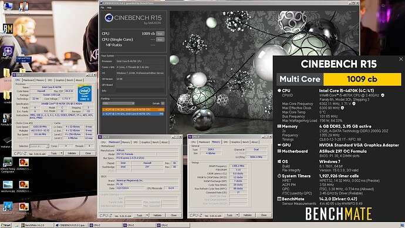Screen dimensions: 405x228
Task: Click the Cinebench R15 logo sphere
Action: point(109,18)
